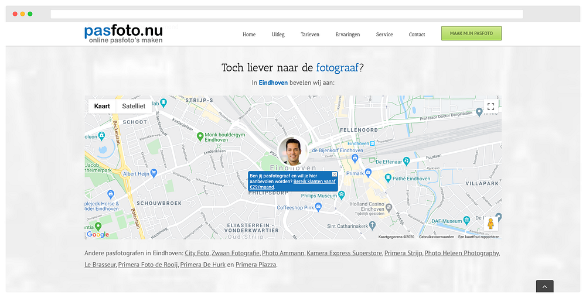Viewport: 586px width, 298px height.
Task: Click the DAF Museum marker
Action: 466,220
